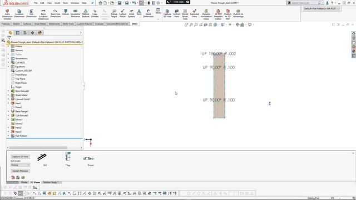Open the Tables tool

tap(158, 11)
